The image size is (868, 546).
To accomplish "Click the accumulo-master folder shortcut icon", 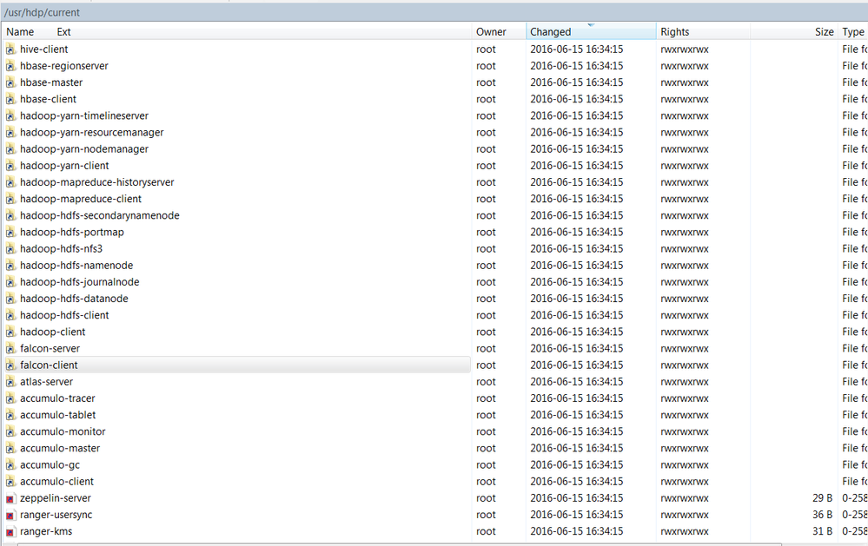I will tap(10, 448).
